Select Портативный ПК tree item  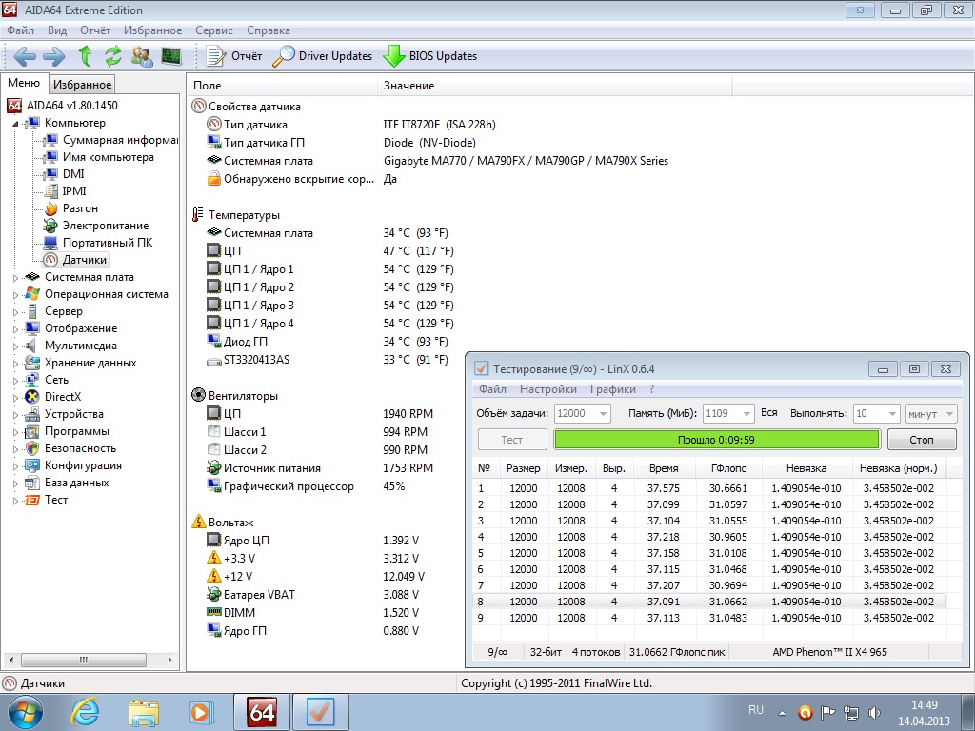click(x=107, y=243)
